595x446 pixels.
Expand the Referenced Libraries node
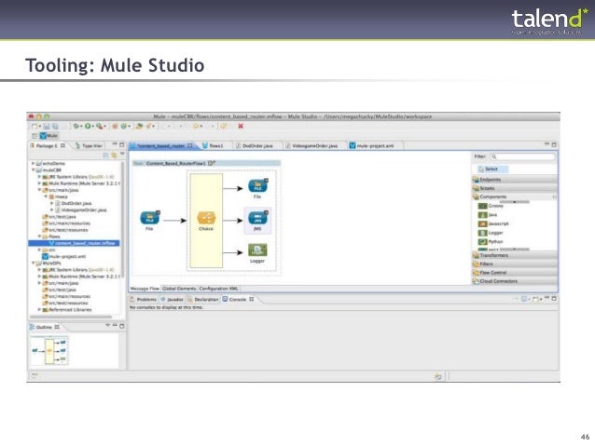point(39,309)
